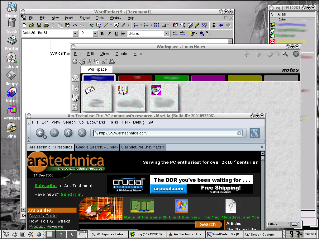Click Mozilla Back navigation button

click(x=40, y=133)
